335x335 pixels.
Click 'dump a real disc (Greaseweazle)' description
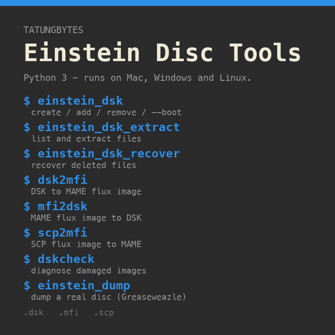tap(109, 297)
